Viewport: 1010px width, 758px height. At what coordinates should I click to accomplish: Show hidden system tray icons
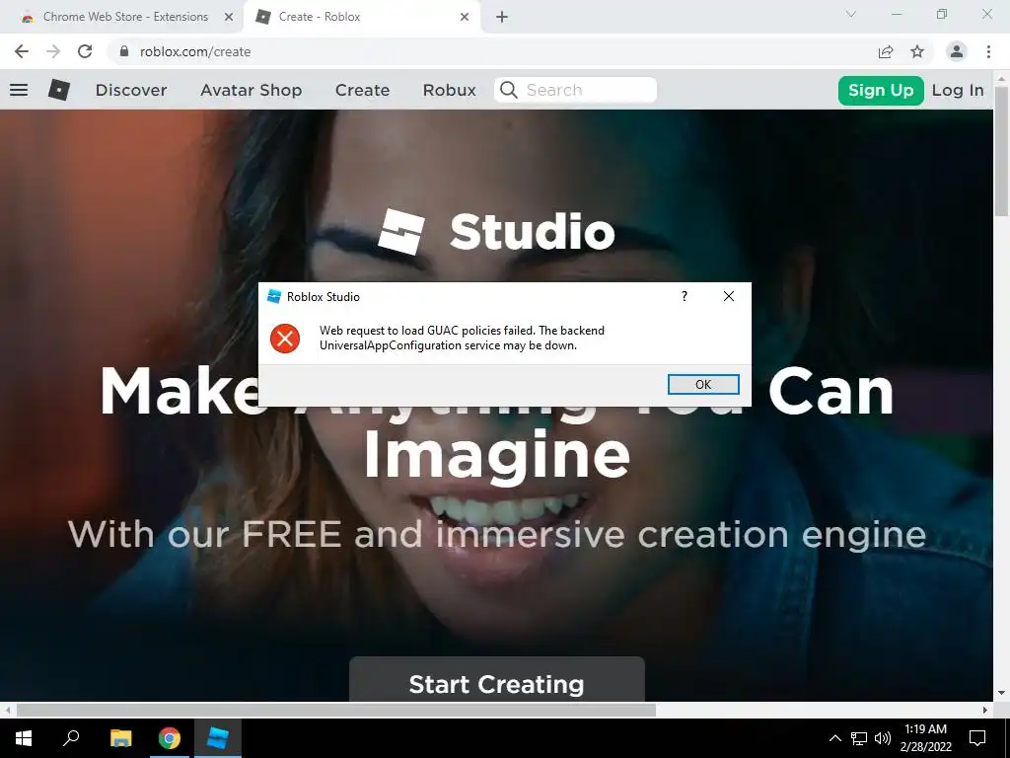tap(834, 738)
